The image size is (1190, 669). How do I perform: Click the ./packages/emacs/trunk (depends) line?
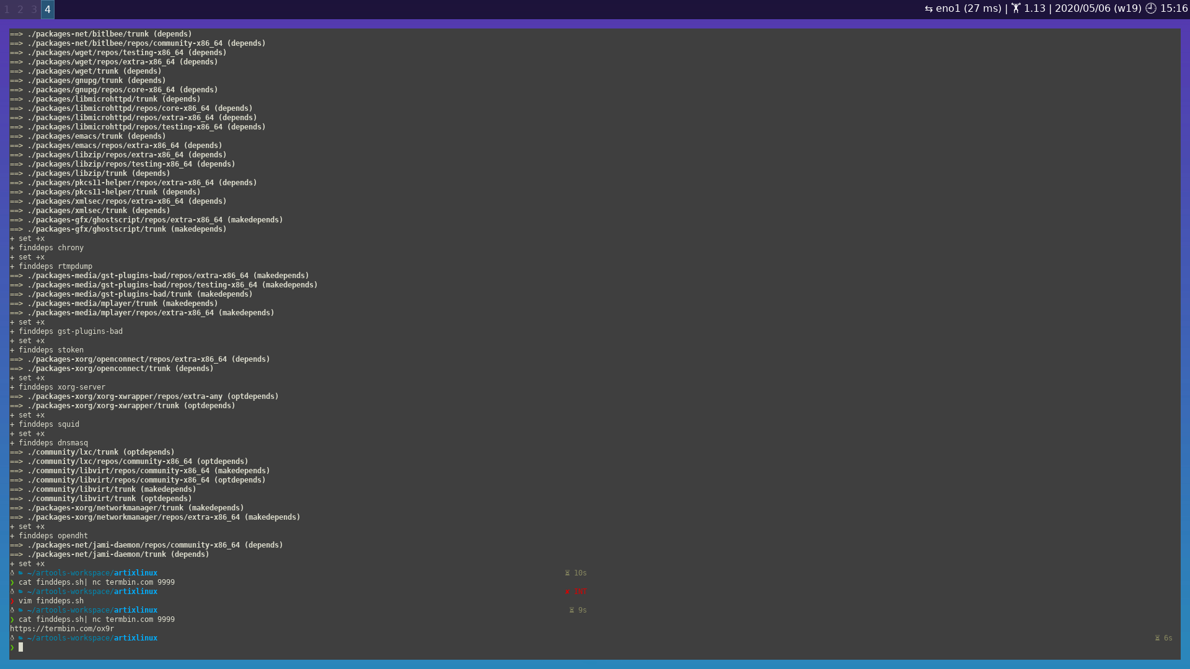(x=88, y=136)
